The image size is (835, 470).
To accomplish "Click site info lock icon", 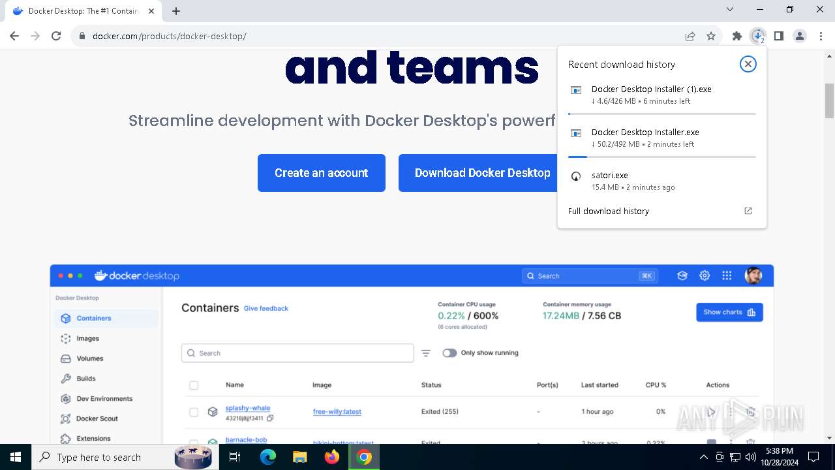I will click(x=82, y=36).
